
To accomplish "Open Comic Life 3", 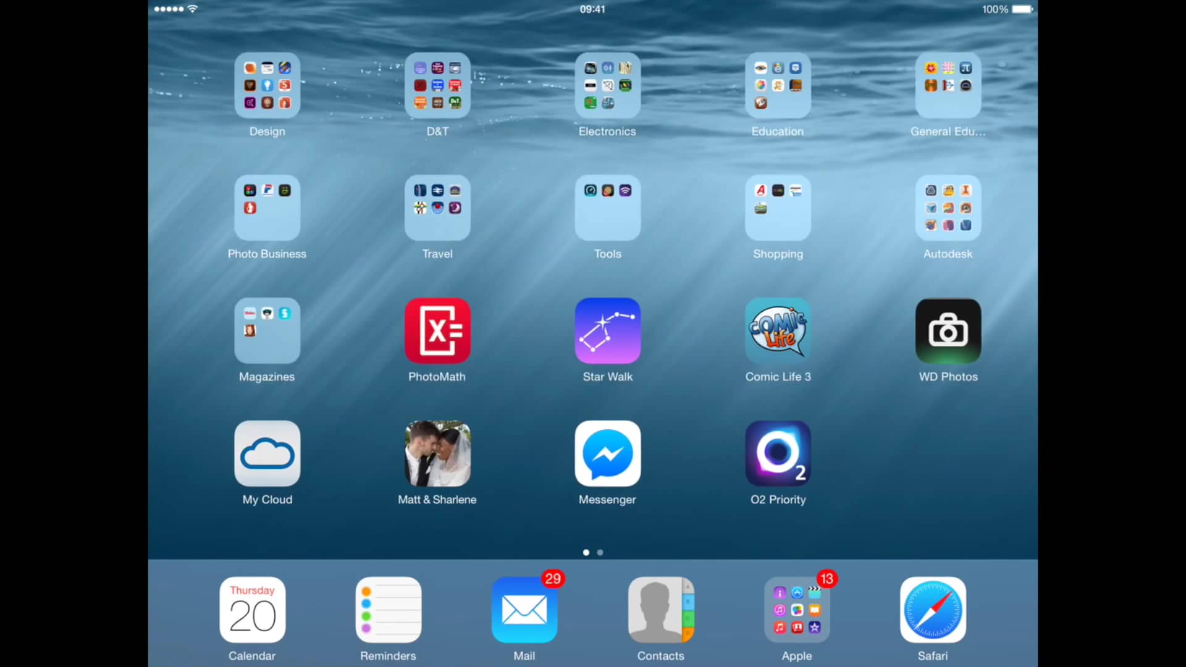I will tap(777, 331).
